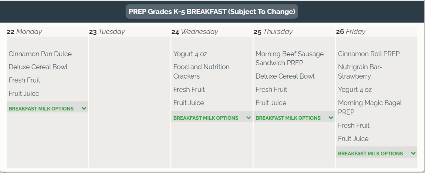Open Yogurt 4 oz on Wednesday

pyautogui.click(x=190, y=54)
